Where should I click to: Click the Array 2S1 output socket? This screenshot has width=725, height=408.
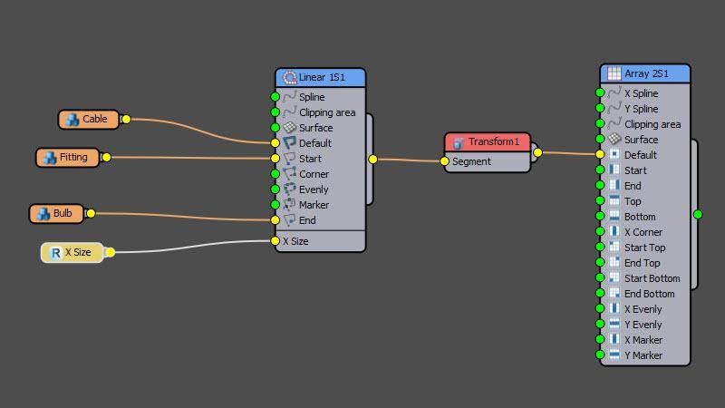click(697, 215)
